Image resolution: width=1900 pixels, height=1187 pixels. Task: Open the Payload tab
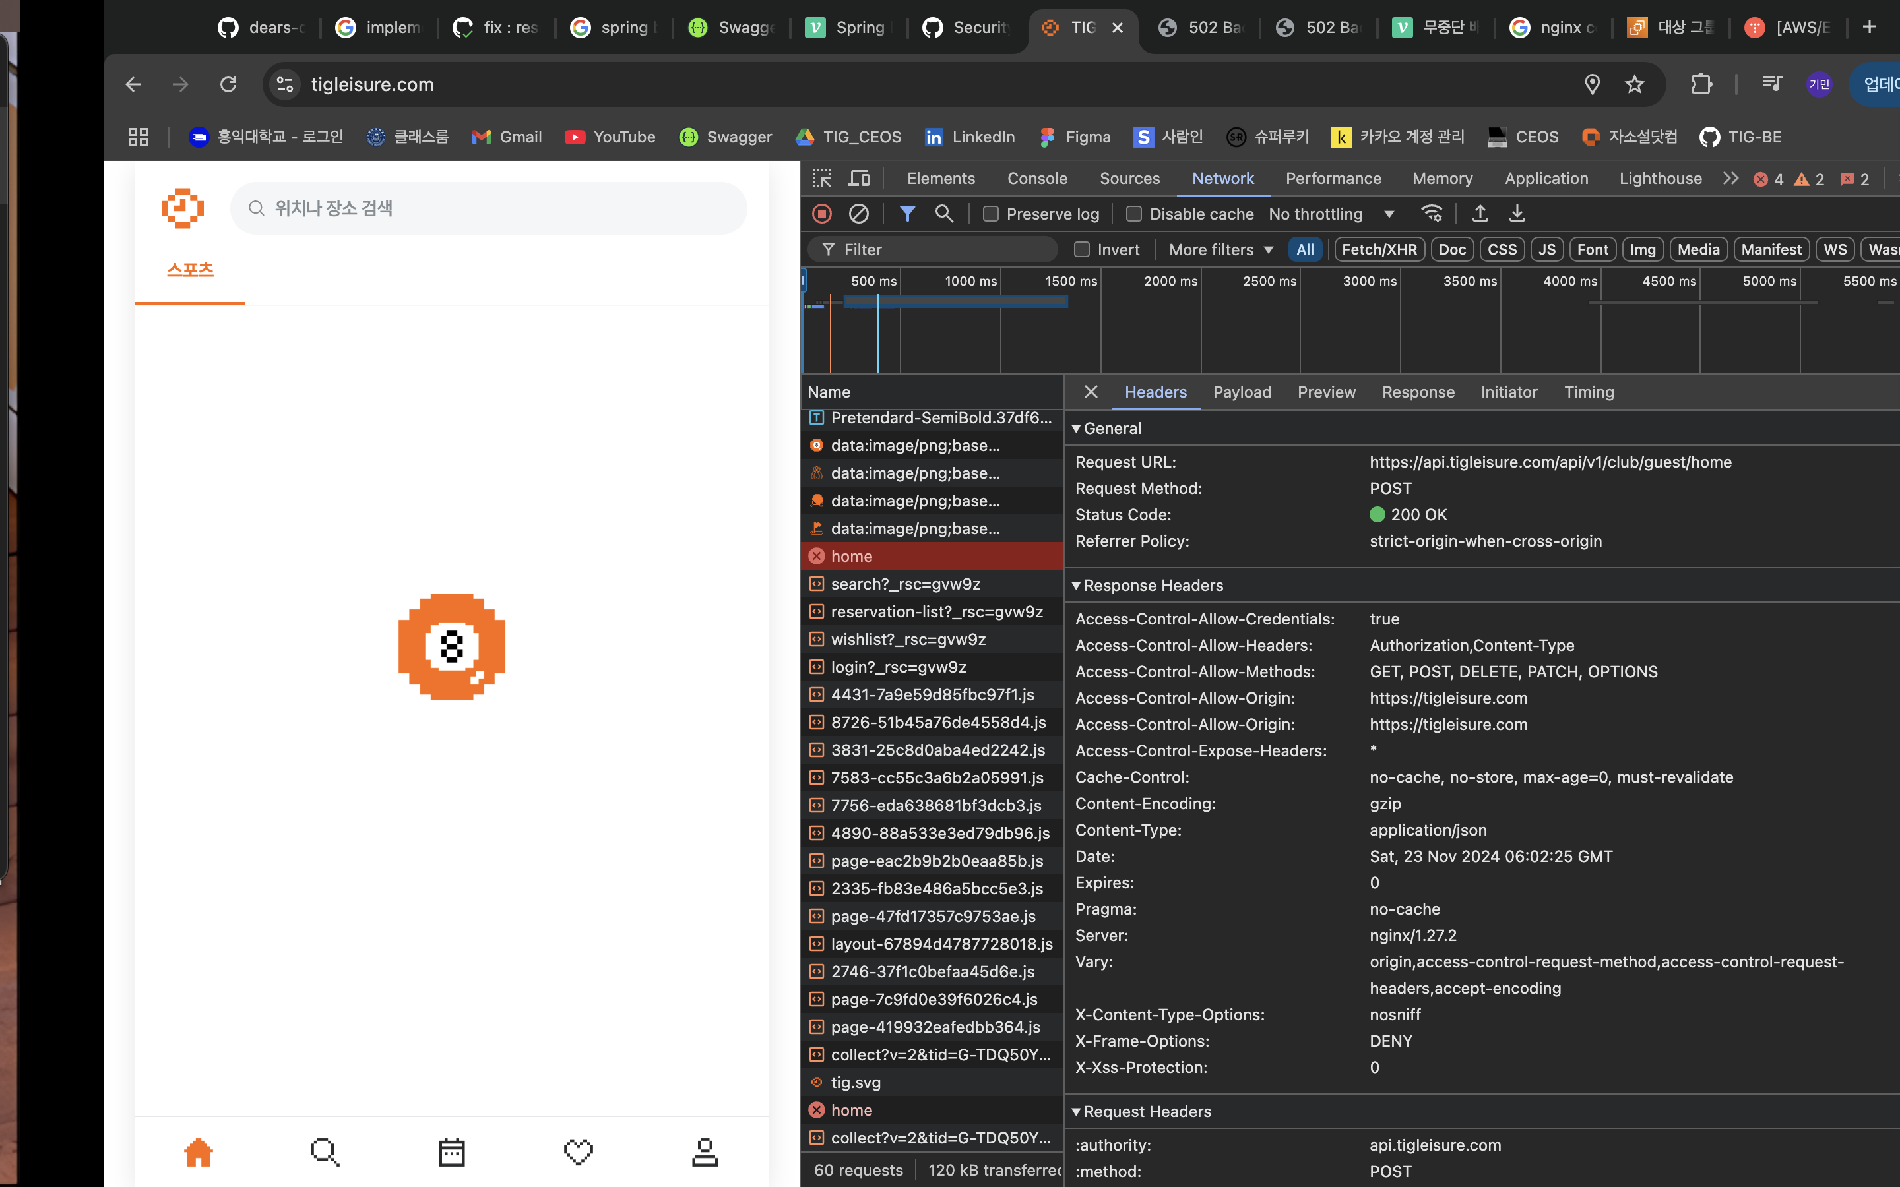1242,392
